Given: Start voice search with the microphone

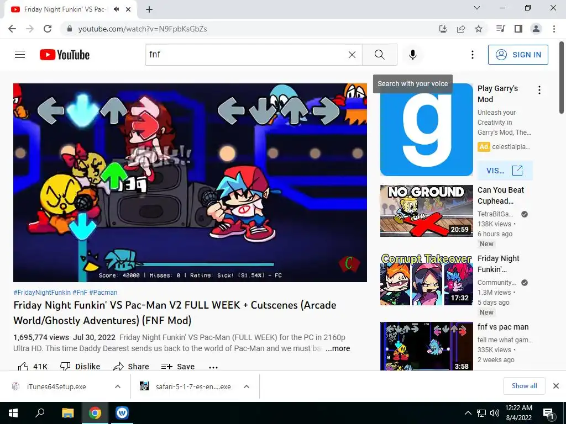Looking at the screenshot, I should click(412, 55).
